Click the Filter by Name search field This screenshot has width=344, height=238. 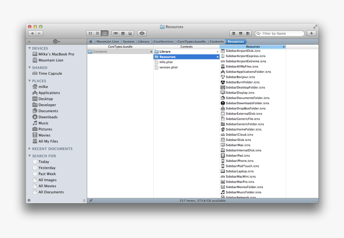pos(280,33)
